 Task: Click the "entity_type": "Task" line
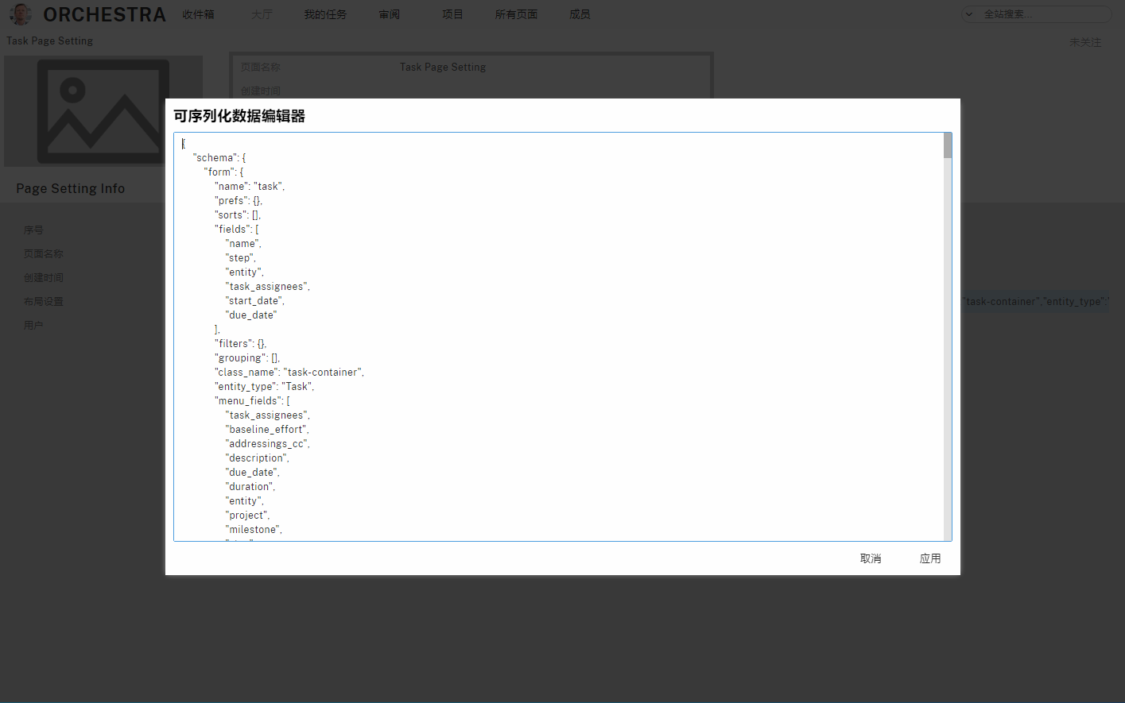point(265,387)
